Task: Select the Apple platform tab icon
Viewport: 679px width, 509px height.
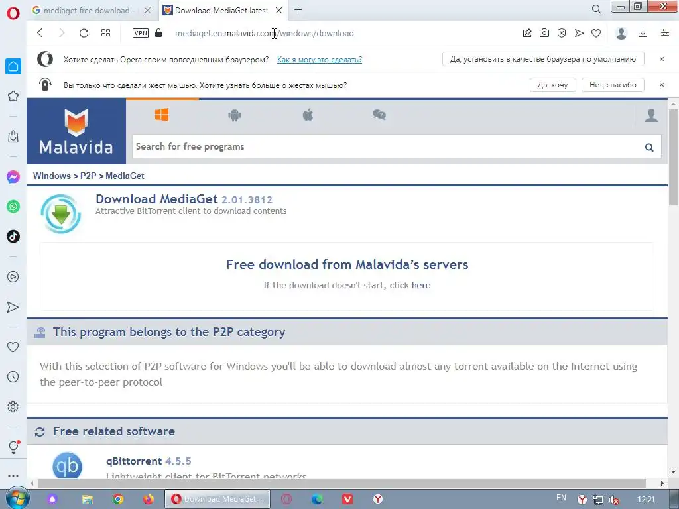Action: pos(308,115)
